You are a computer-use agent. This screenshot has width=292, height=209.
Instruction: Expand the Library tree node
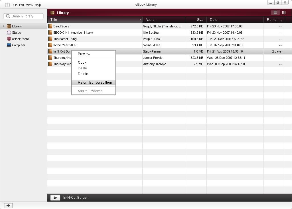click(3, 26)
